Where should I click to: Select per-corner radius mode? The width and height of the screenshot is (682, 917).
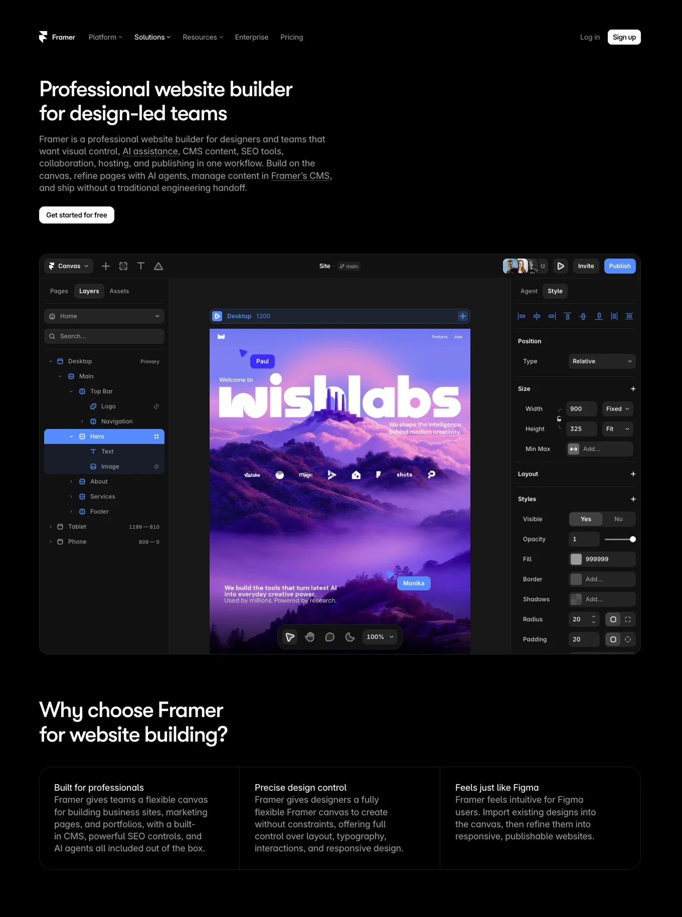[x=628, y=619]
